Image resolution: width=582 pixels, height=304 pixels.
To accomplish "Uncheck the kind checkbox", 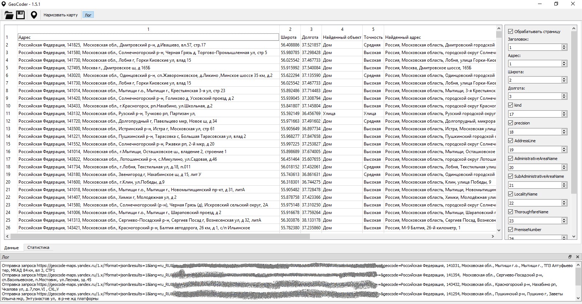I will pyautogui.click(x=511, y=105).
